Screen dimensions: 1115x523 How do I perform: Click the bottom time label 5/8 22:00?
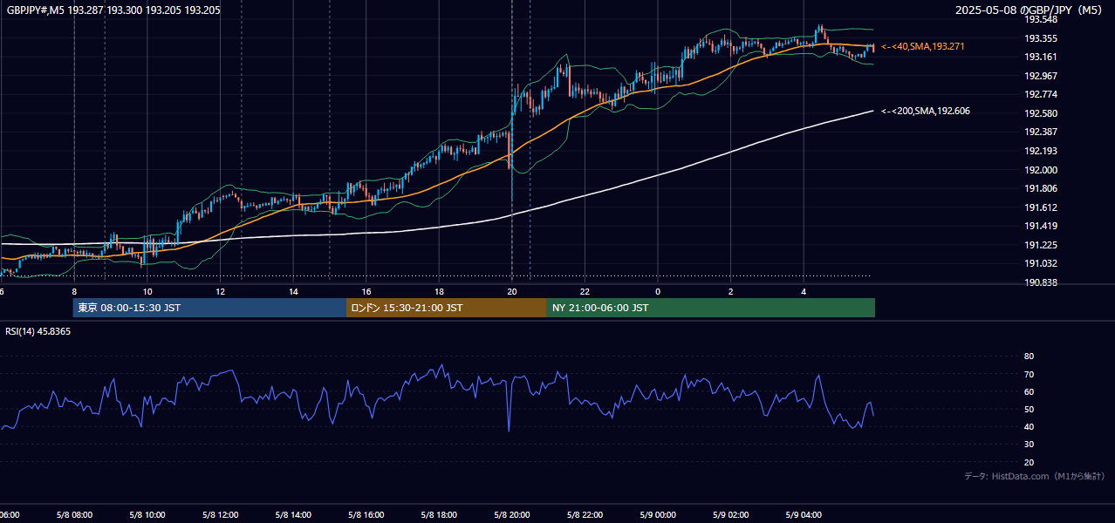coord(585,514)
